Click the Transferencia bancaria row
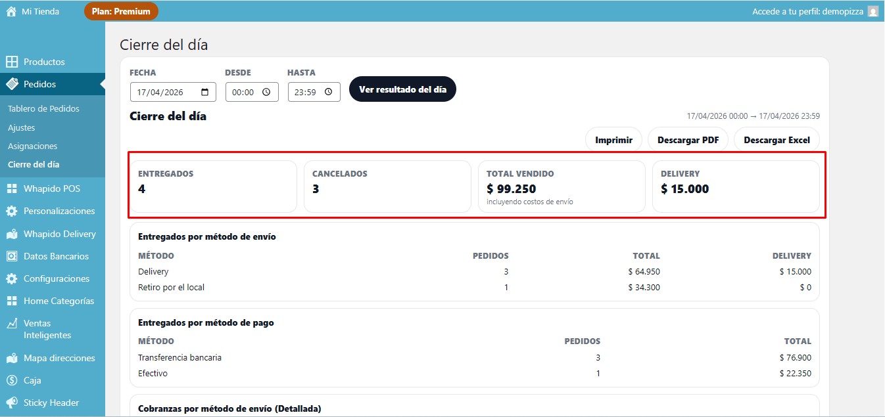Image resolution: width=885 pixels, height=417 pixels. (474, 358)
